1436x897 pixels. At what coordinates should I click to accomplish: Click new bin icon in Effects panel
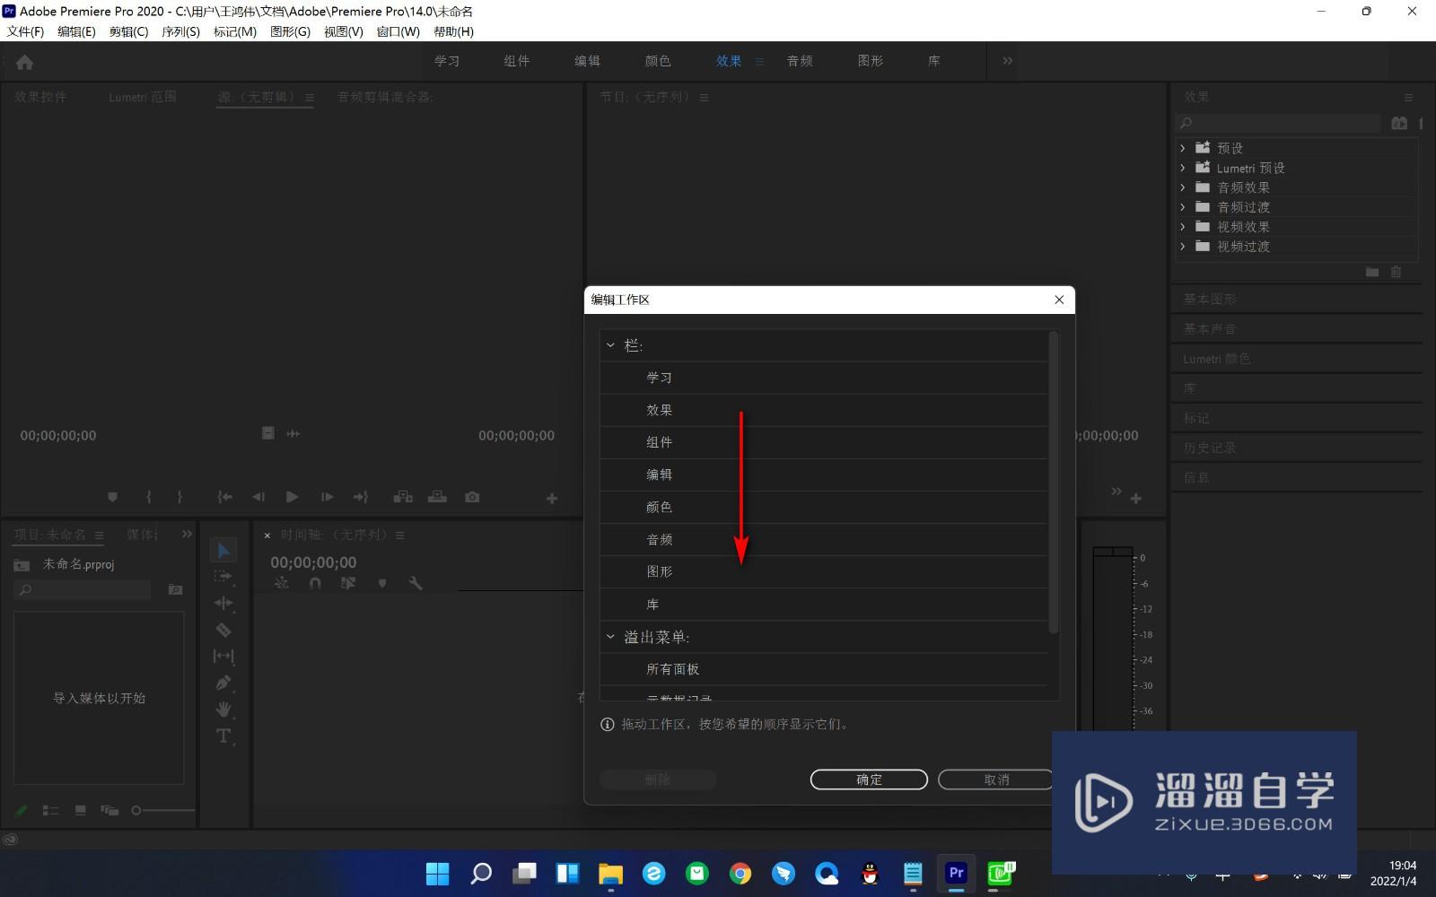coord(1372,272)
